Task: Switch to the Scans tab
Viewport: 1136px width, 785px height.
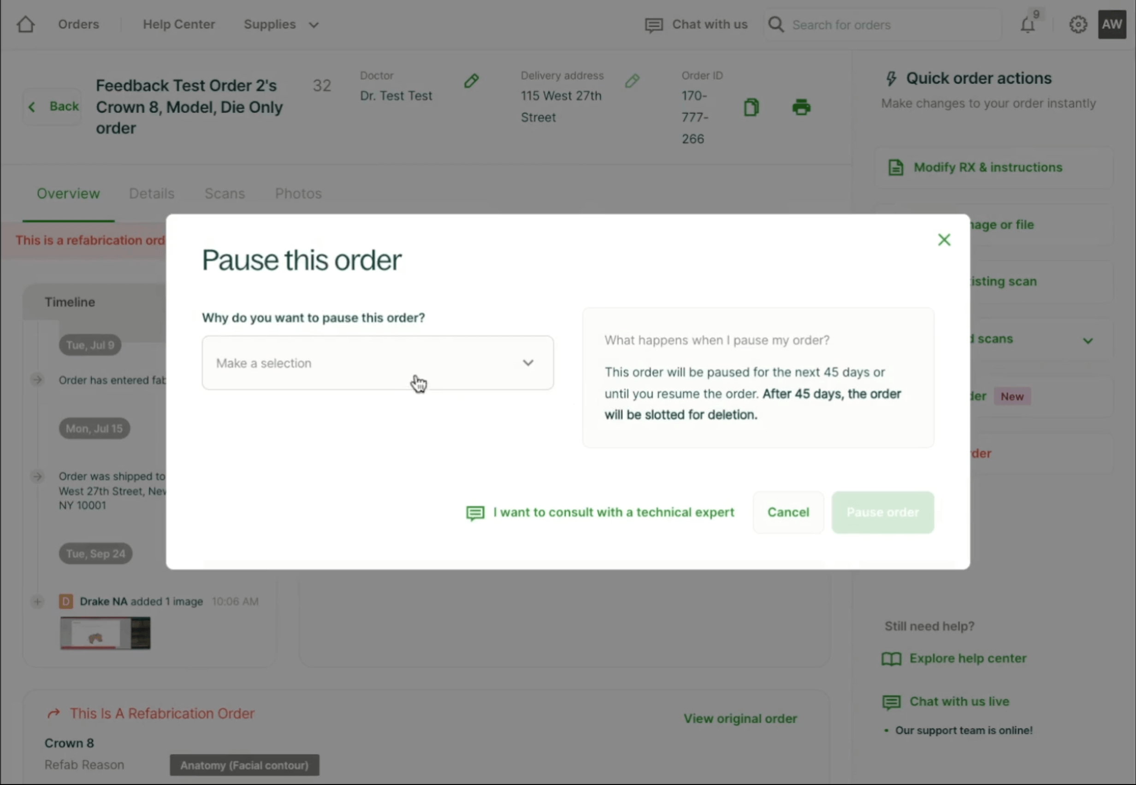Action: tap(225, 194)
